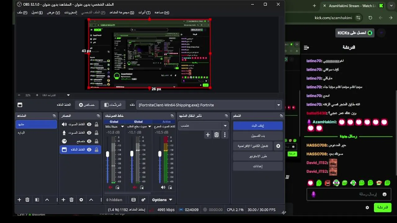Open emoji picker in Kick chat
Image resolution: width=397 pixels, height=223 pixels.
tap(385, 194)
